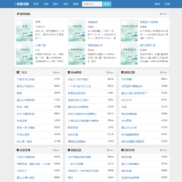Open the 注册 link in the header
Viewport: 182px width, 182px height.
167,4
